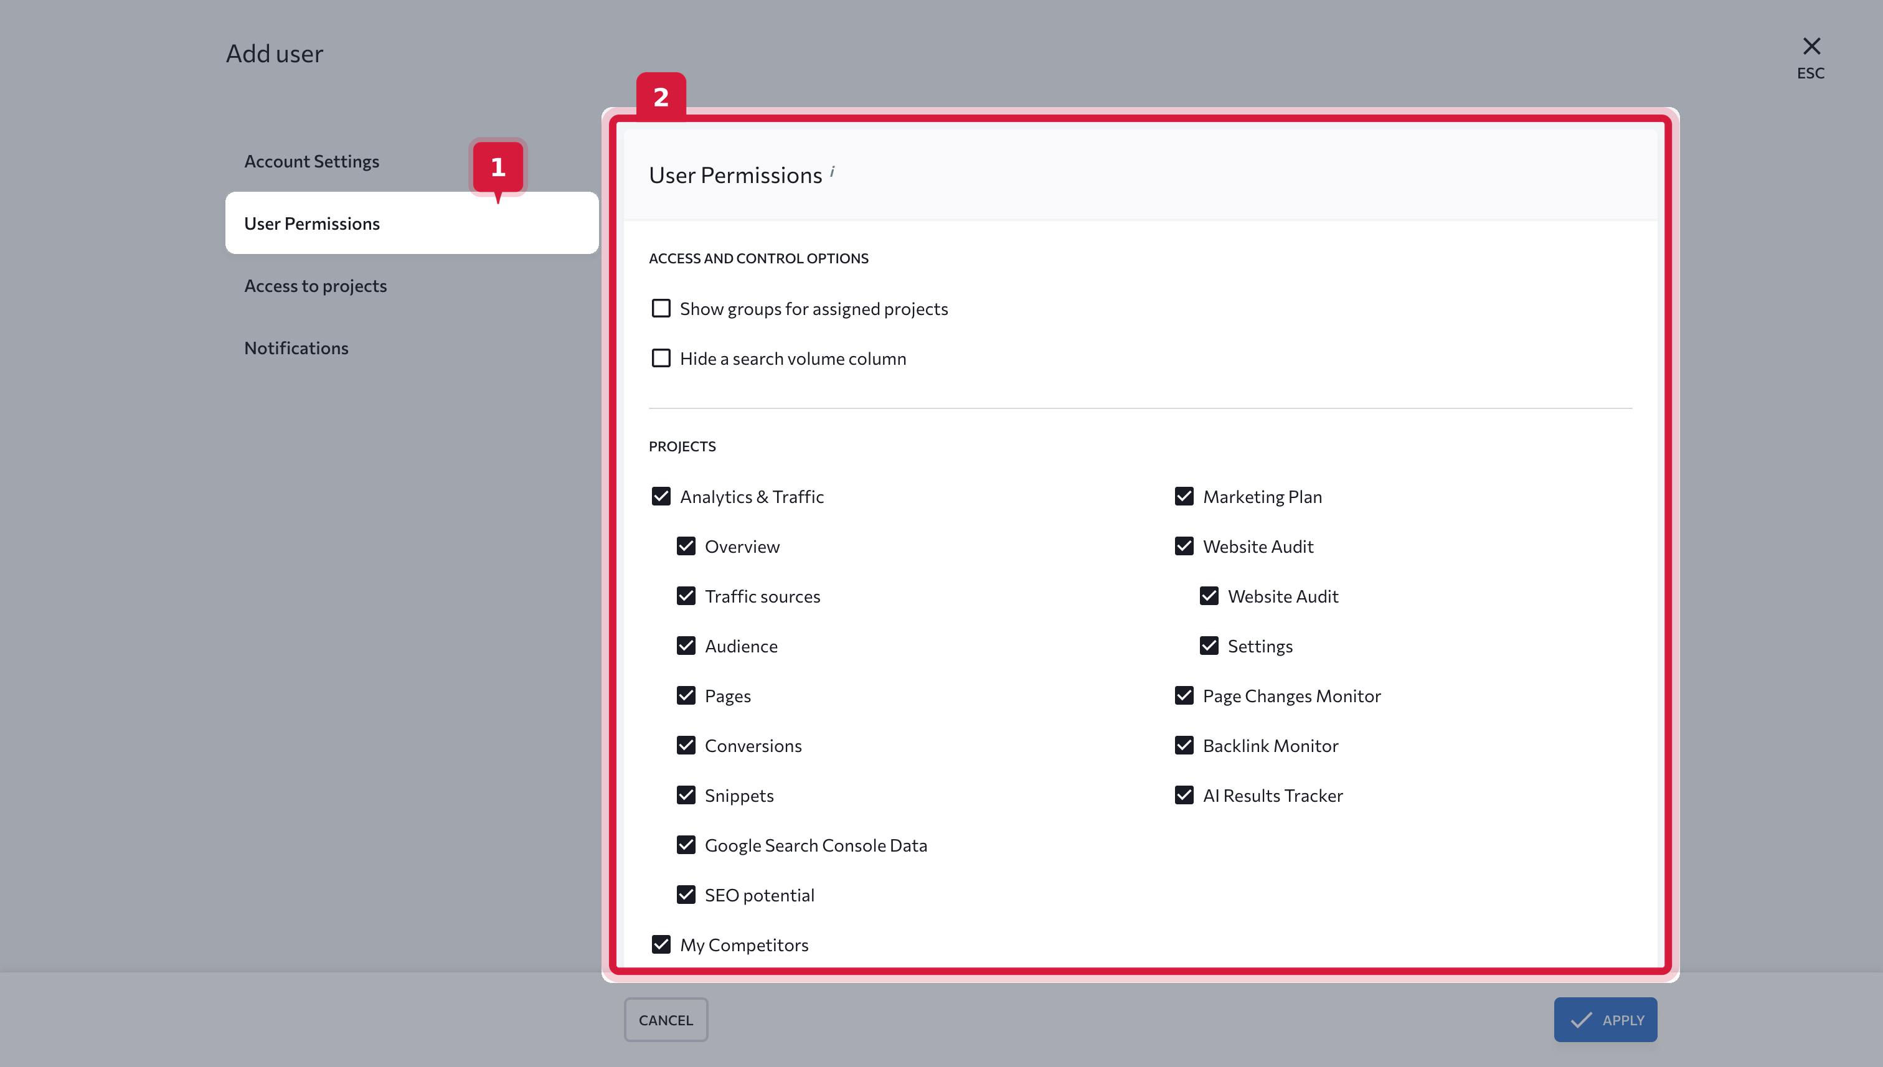Disable SEO potential access

(x=686, y=895)
